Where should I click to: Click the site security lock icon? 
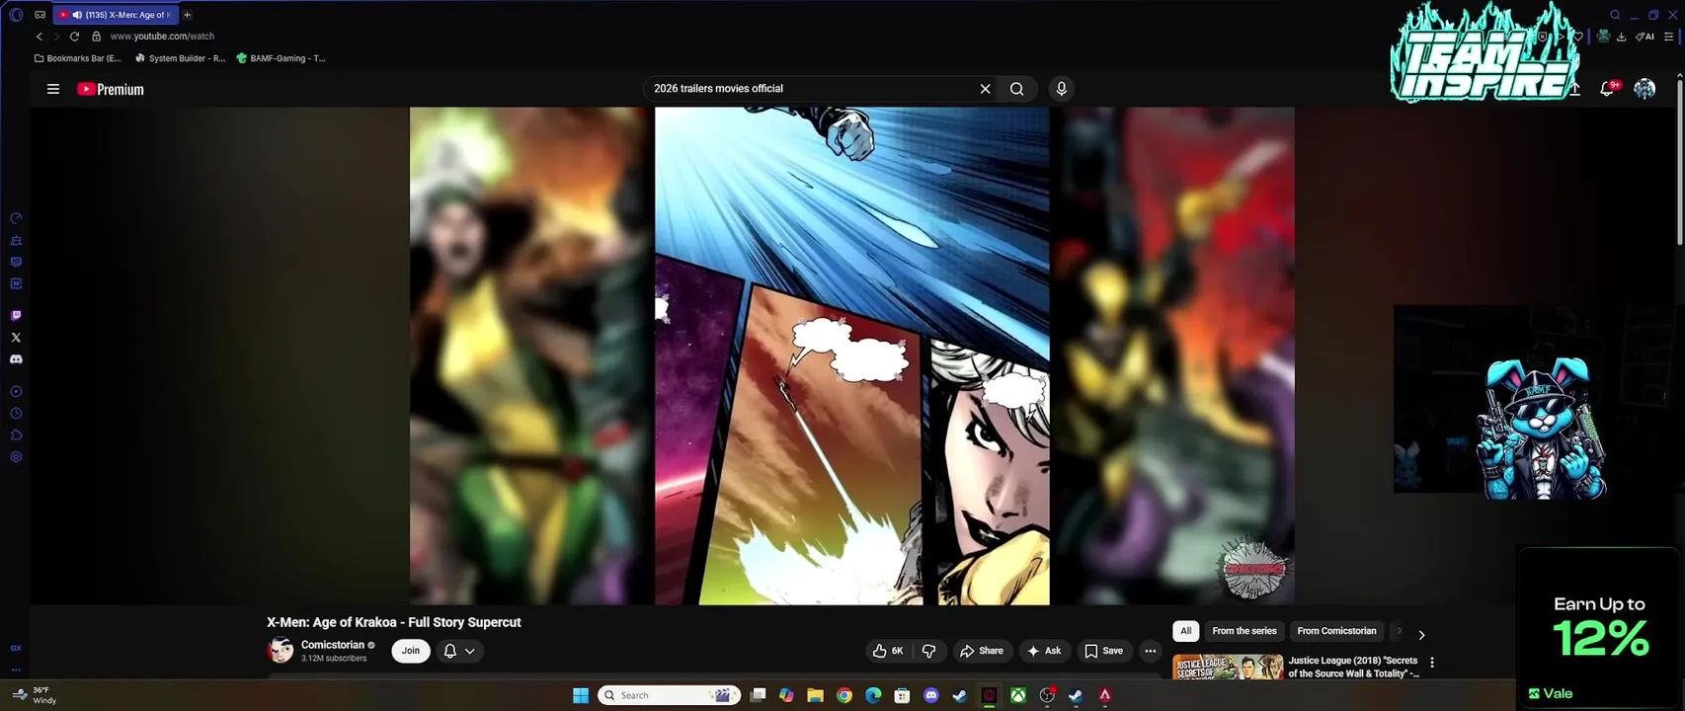point(96,37)
